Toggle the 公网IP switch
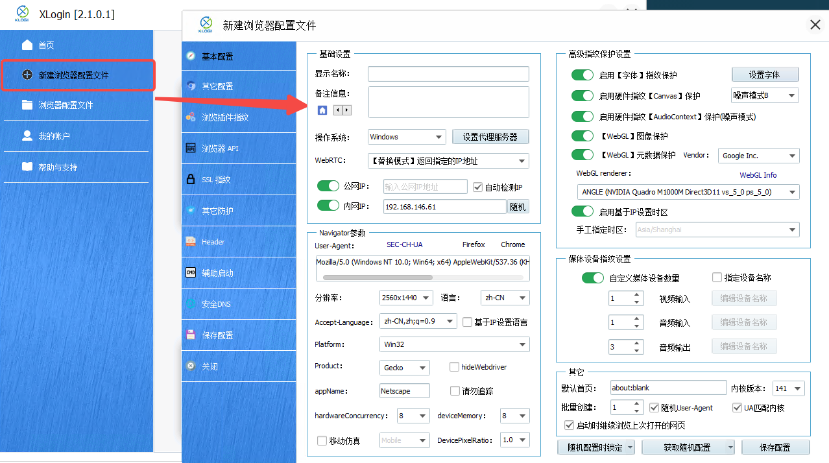 tap(328, 187)
